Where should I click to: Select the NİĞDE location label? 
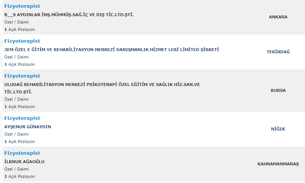point(278,129)
